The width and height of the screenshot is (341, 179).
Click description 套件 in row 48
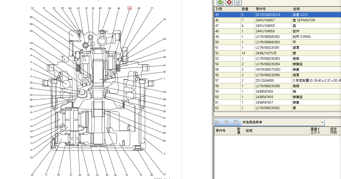pos(296,31)
